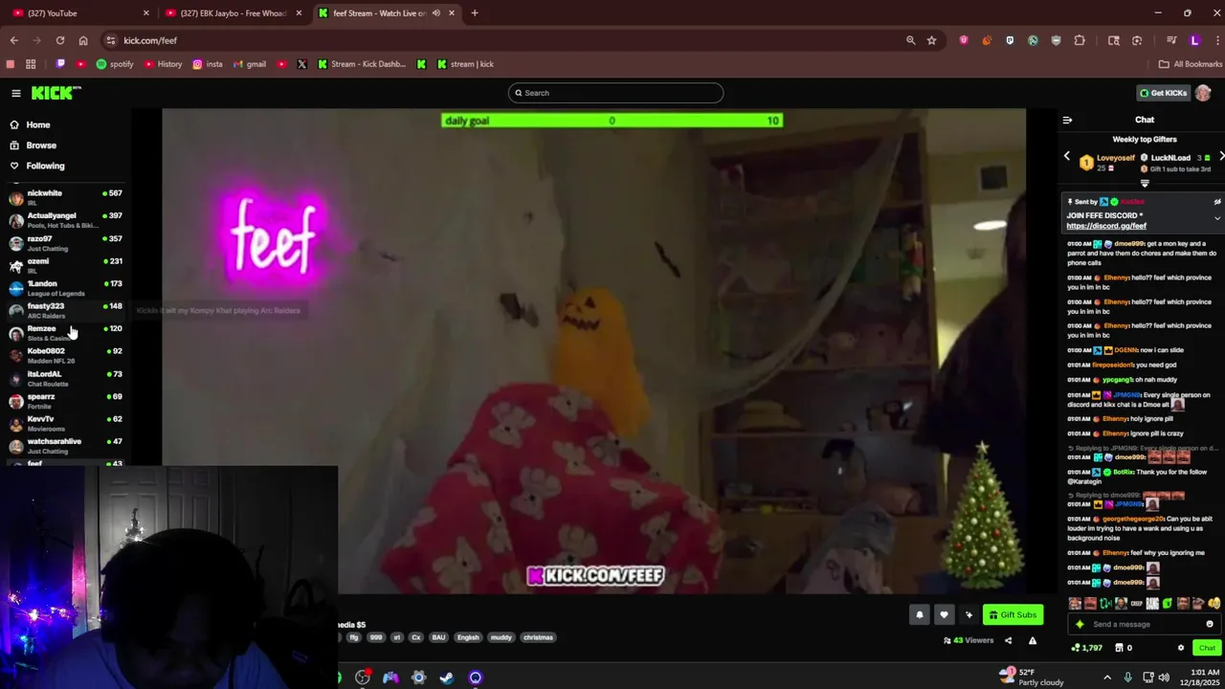This screenshot has width=1225, height=689.
Task: Open the Browse section
Action: point(41,145)
